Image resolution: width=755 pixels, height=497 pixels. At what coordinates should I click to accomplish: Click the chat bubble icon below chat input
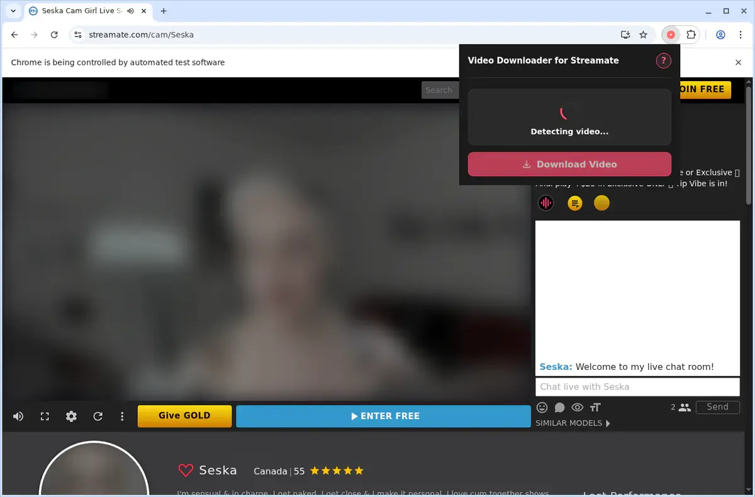559,407
